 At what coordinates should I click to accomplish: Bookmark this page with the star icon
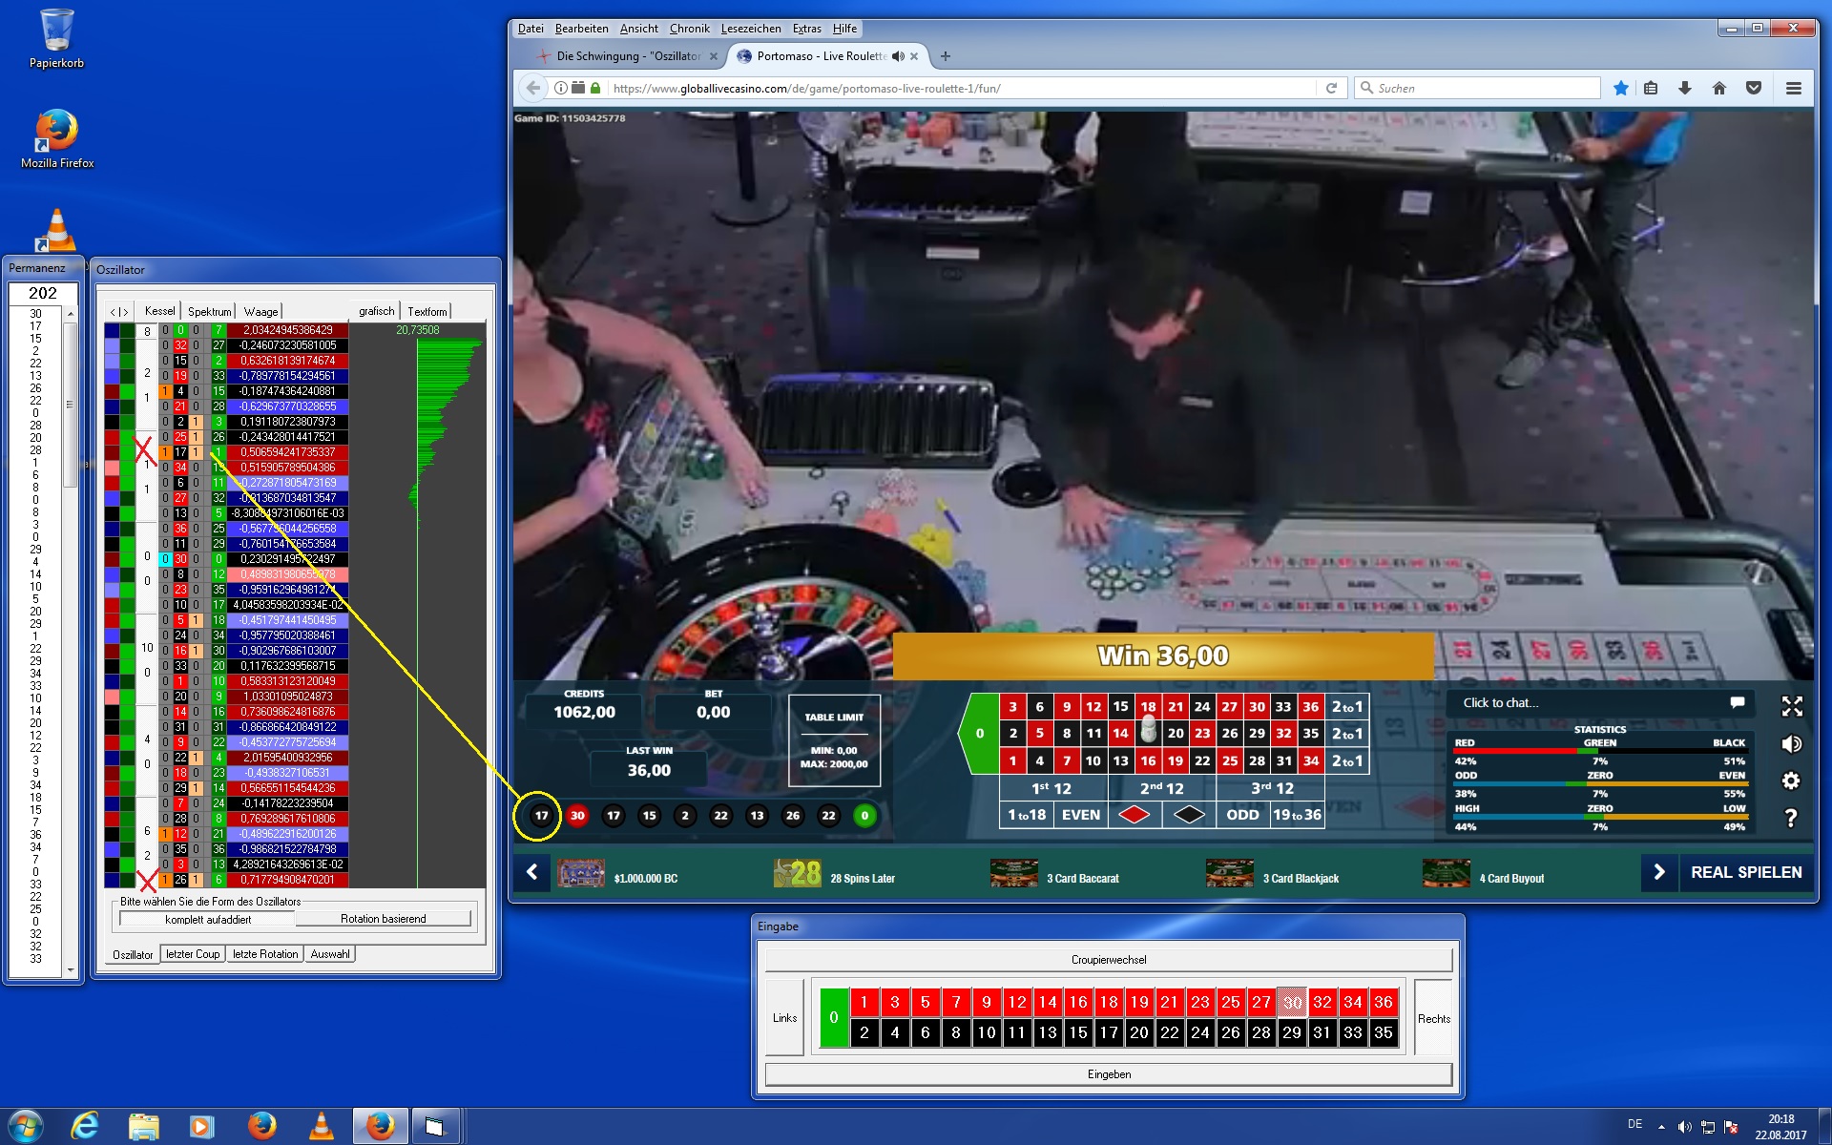click(1620, 88)
